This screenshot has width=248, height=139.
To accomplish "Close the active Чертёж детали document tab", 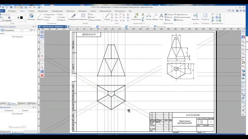I will click(x=65, y=27).
